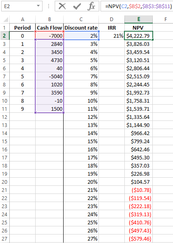Select the NPV cell $1,144.90
The width and height of the screenshot is (173, 243).
(x=139, y=125)
